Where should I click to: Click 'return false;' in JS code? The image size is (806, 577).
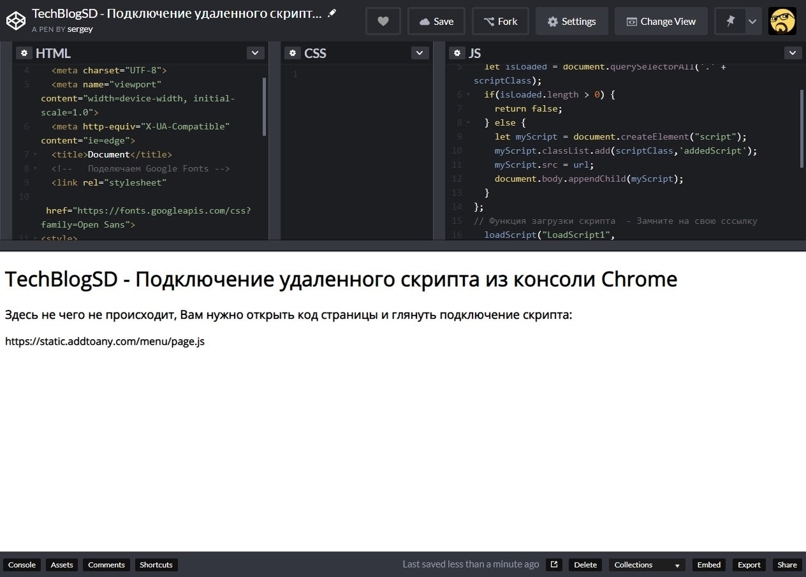(529, 108)
